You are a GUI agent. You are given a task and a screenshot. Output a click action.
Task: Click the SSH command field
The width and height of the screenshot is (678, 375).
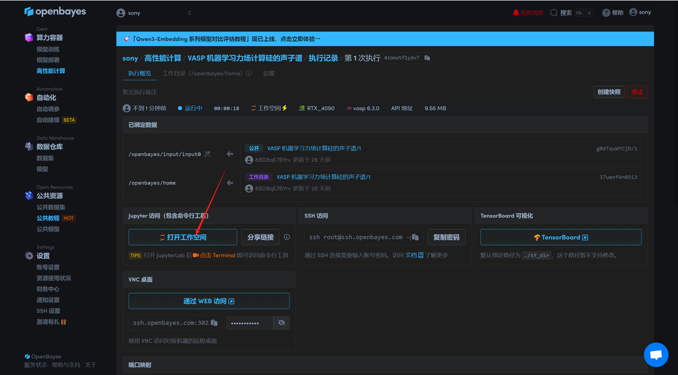click(364, 237)
